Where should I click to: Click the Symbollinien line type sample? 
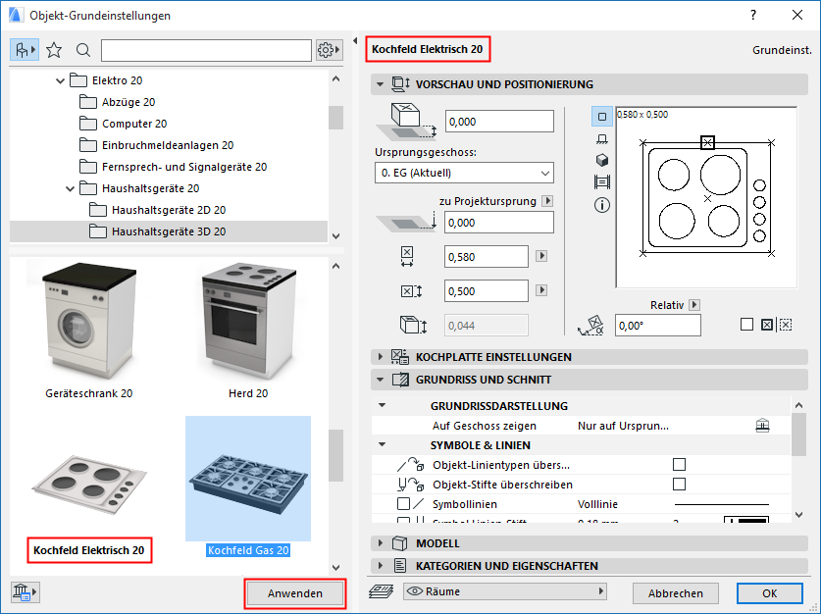coord(722,504)
